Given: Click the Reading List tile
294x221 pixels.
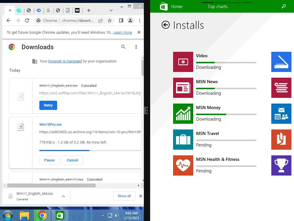Looking at the screenshot, I should (x=281, y=88).
